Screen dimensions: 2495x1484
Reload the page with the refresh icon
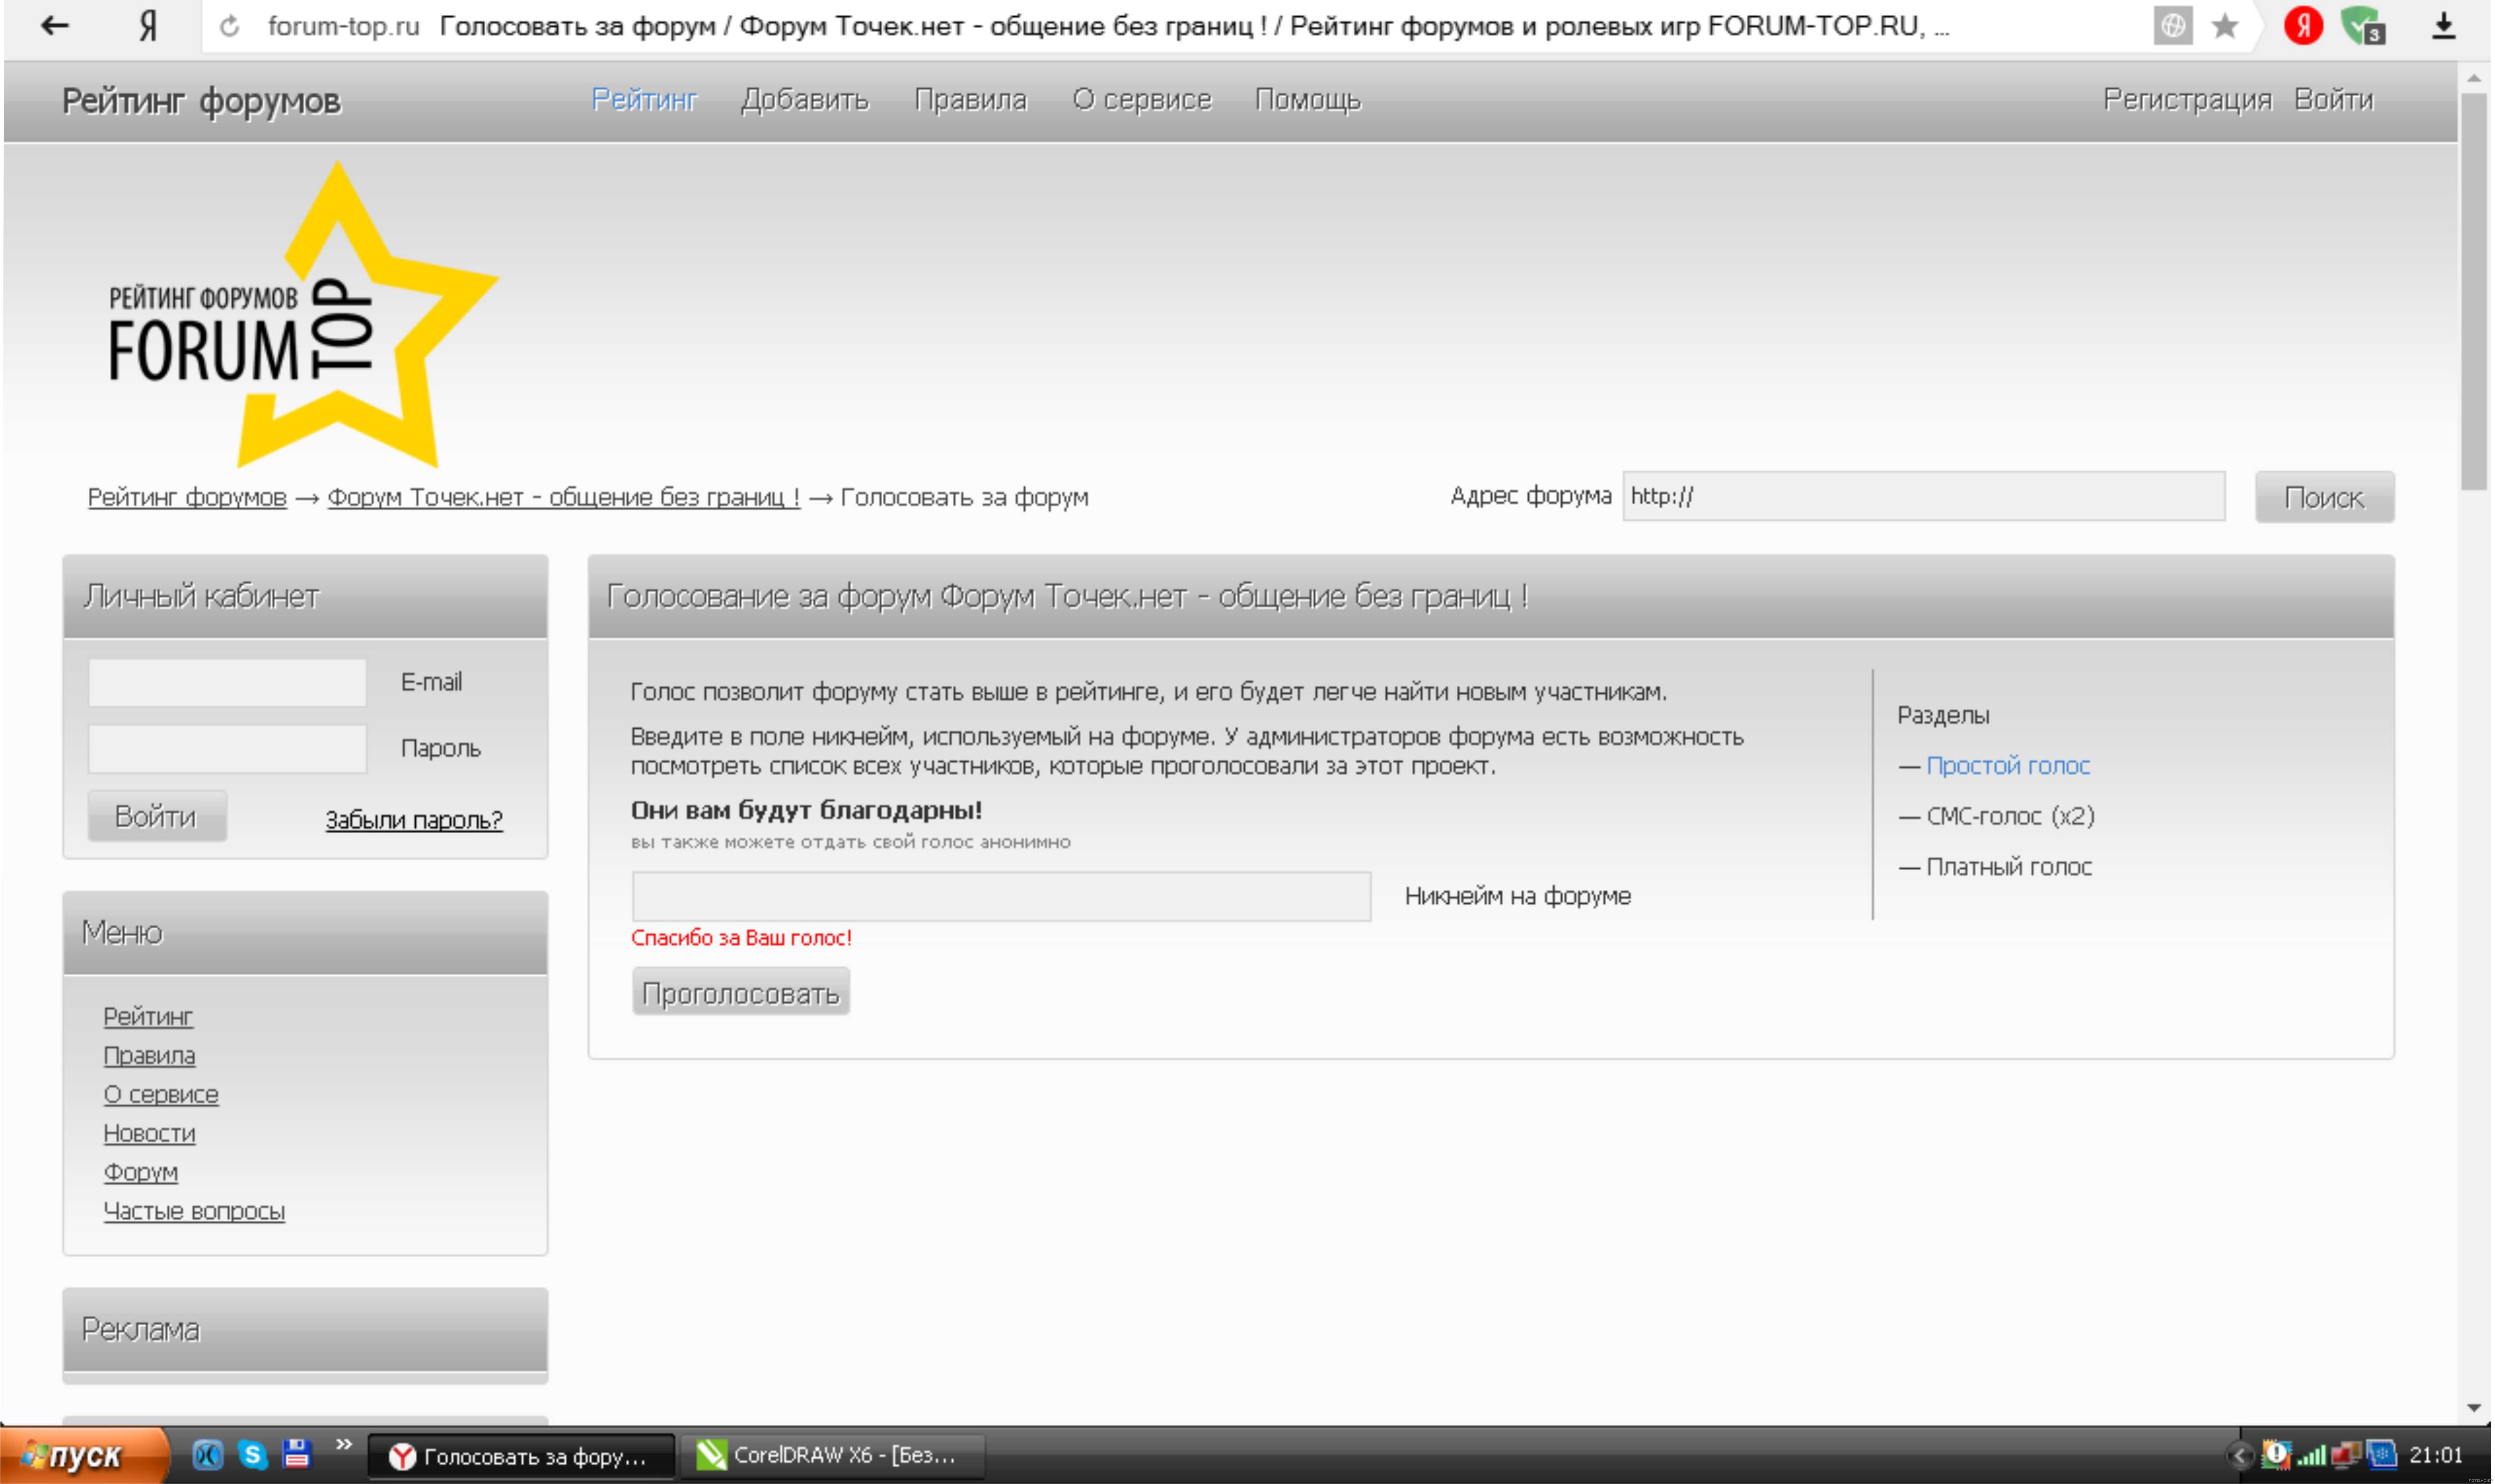229,26
